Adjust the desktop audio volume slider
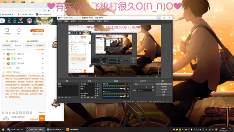This screenshot has height=132, width=234. [113, 89]
